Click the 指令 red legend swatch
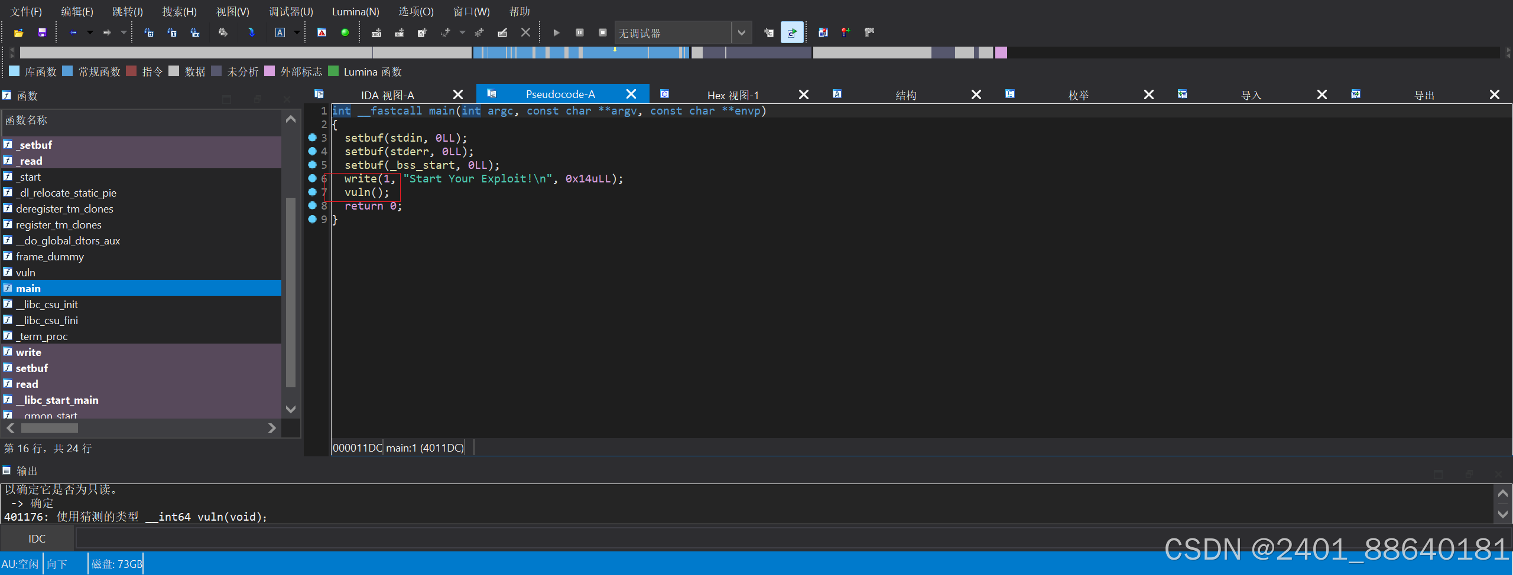Viewport: 1513px width, 575px height. click(x=131, y=71)
